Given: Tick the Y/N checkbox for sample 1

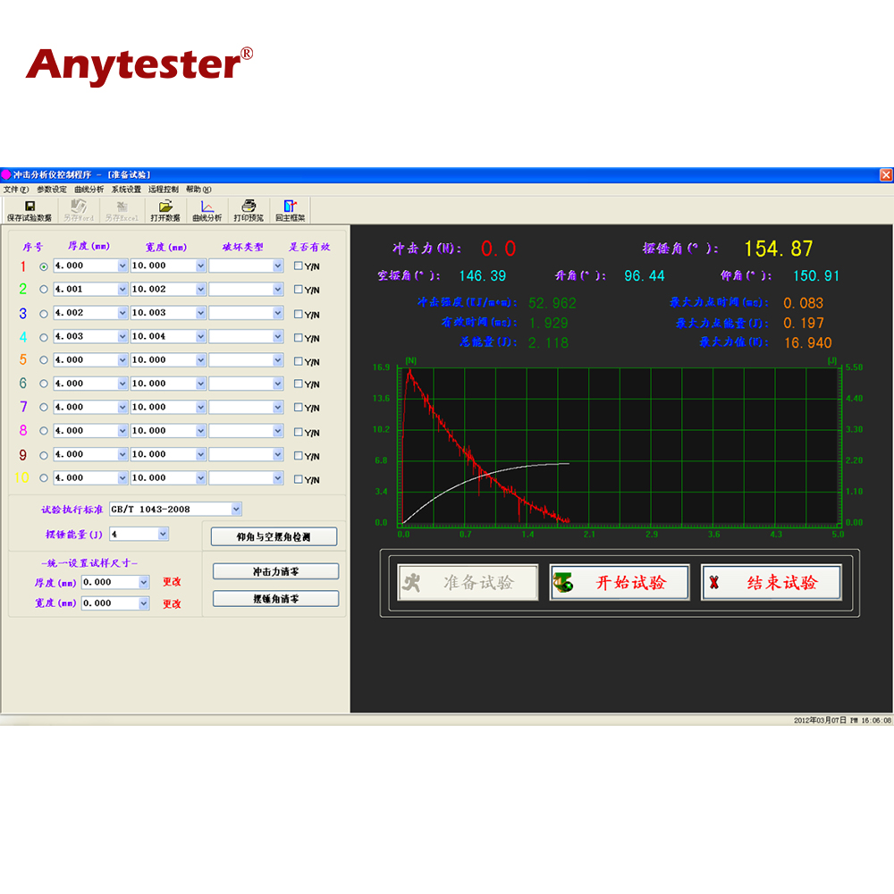Looking at the screenshot, I should pyautogui.click(x=299, y=266).
